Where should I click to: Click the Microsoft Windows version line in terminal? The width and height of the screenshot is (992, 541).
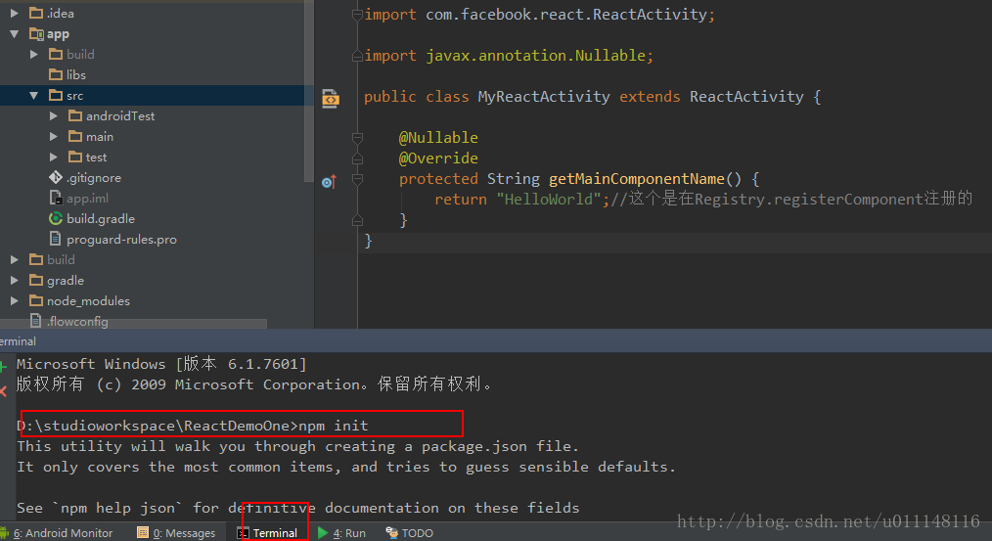pyautogui.click(x=161, y=364)
